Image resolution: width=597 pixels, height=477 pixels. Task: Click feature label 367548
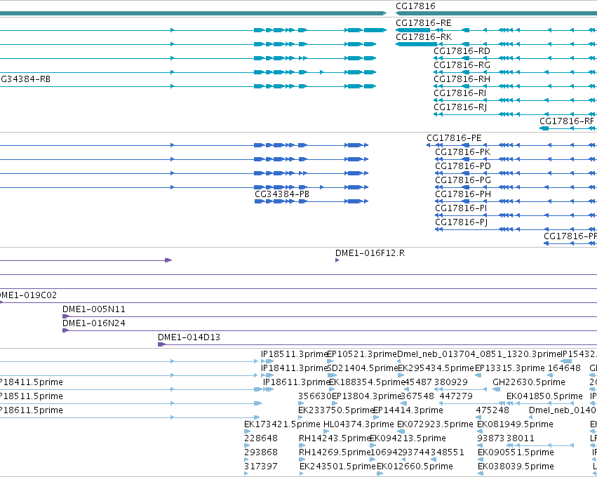click(x=417, y=396)
